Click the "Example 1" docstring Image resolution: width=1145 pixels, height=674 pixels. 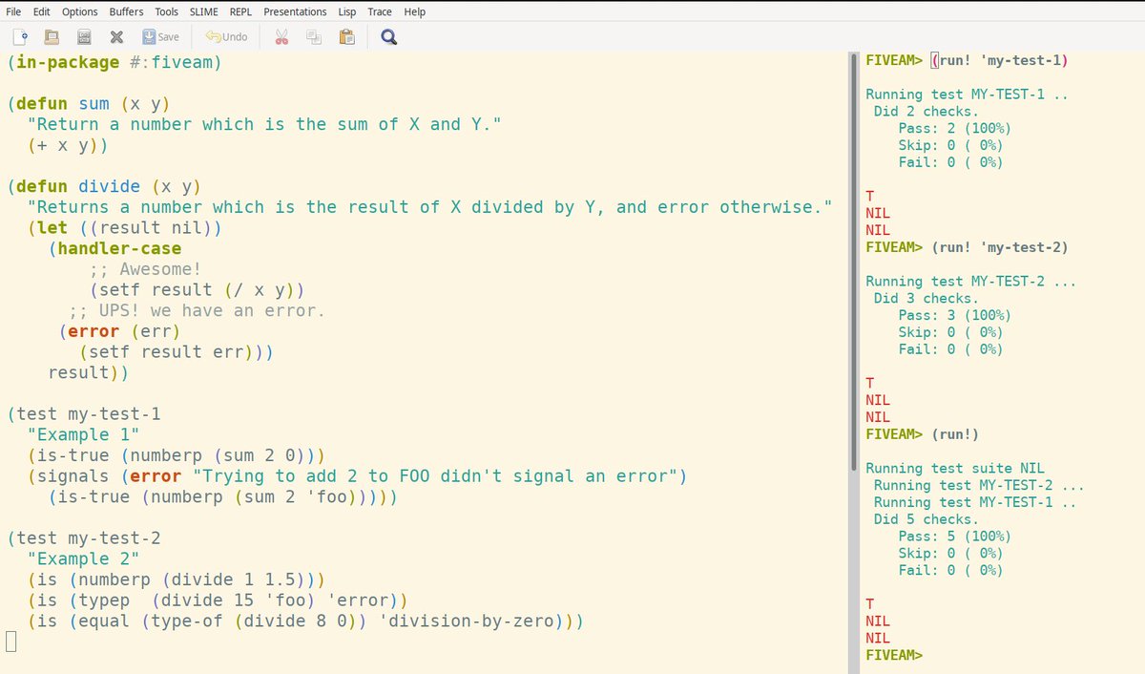click(x=84, y=435)
